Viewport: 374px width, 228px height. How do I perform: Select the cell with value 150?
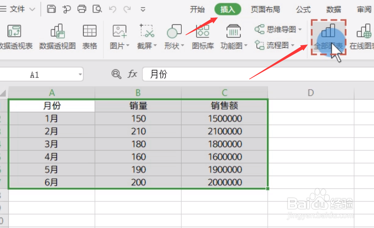click(x=138, y=118)
